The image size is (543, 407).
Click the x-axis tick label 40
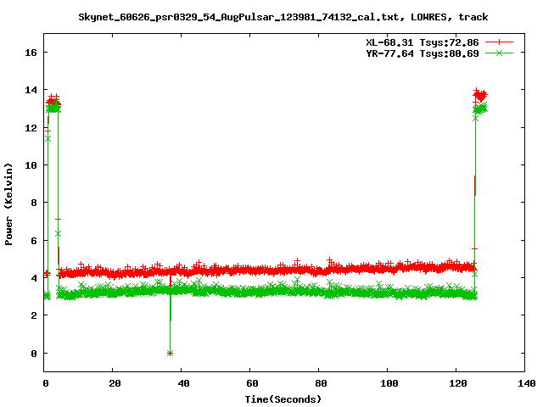[x=183, y=383]
